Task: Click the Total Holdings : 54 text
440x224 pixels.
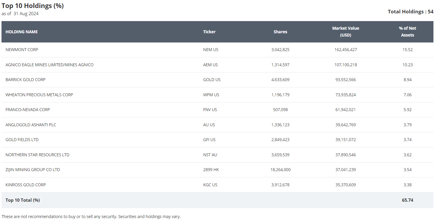Action: click(x=411, y=12)
